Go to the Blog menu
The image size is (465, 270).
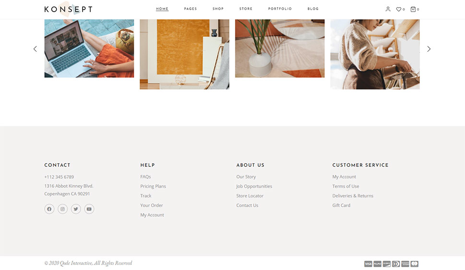[x=313, y=9]
